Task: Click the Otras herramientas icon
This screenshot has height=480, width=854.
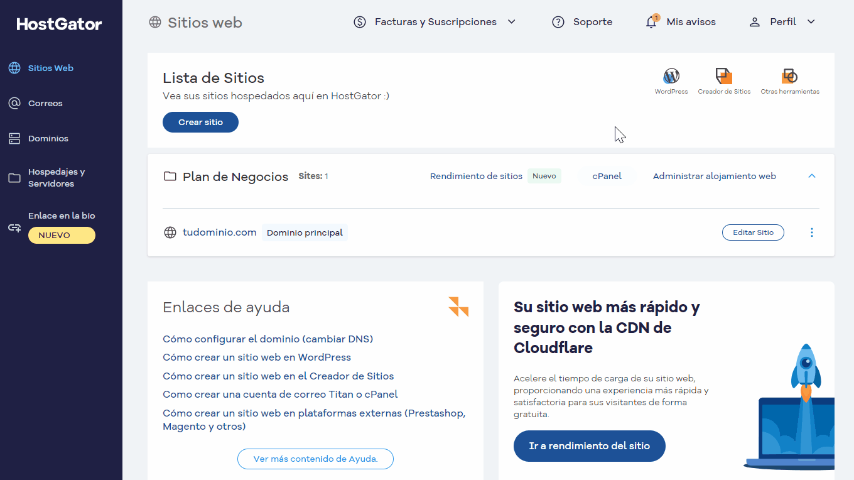Action: coord(789,76)
